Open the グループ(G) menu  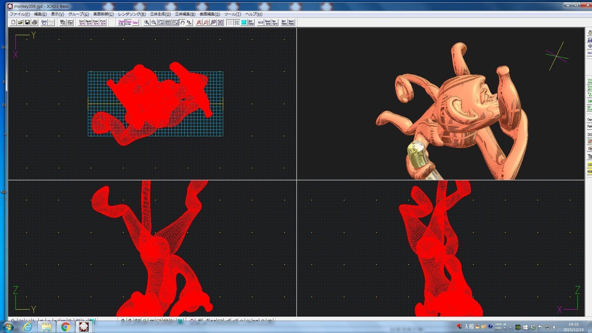tap(79, 14)
